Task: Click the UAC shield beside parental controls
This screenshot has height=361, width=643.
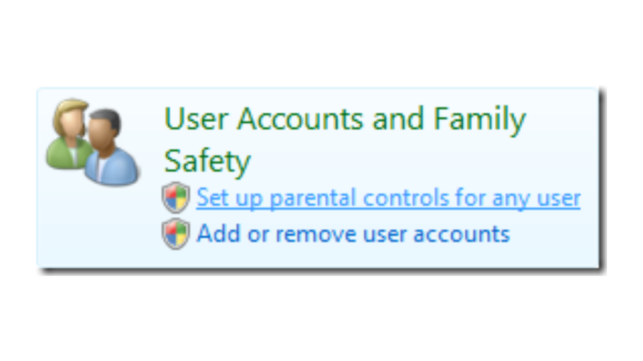Action: [x=176, y=197]
